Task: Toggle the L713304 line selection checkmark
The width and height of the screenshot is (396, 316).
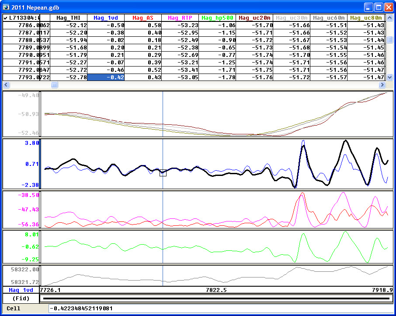Action: point(5,18)
